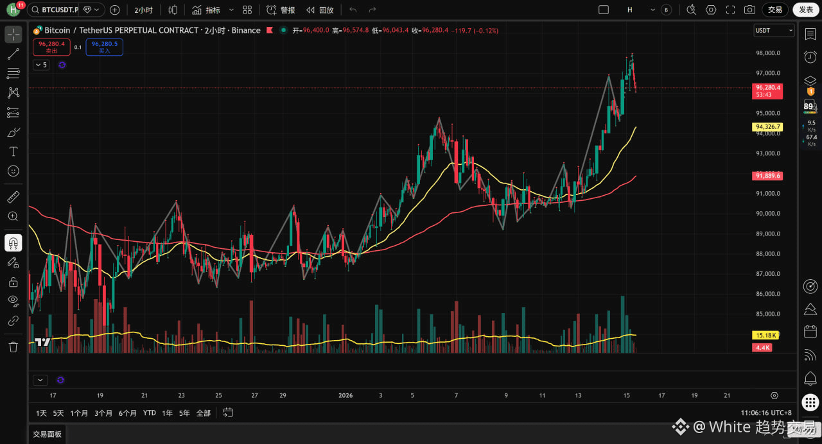
Task: Open the alerts clock icon in right sidebar
Action: click(810, 57)
